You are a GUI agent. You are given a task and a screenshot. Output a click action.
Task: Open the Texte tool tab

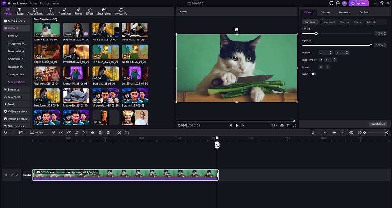click(20, 12)
